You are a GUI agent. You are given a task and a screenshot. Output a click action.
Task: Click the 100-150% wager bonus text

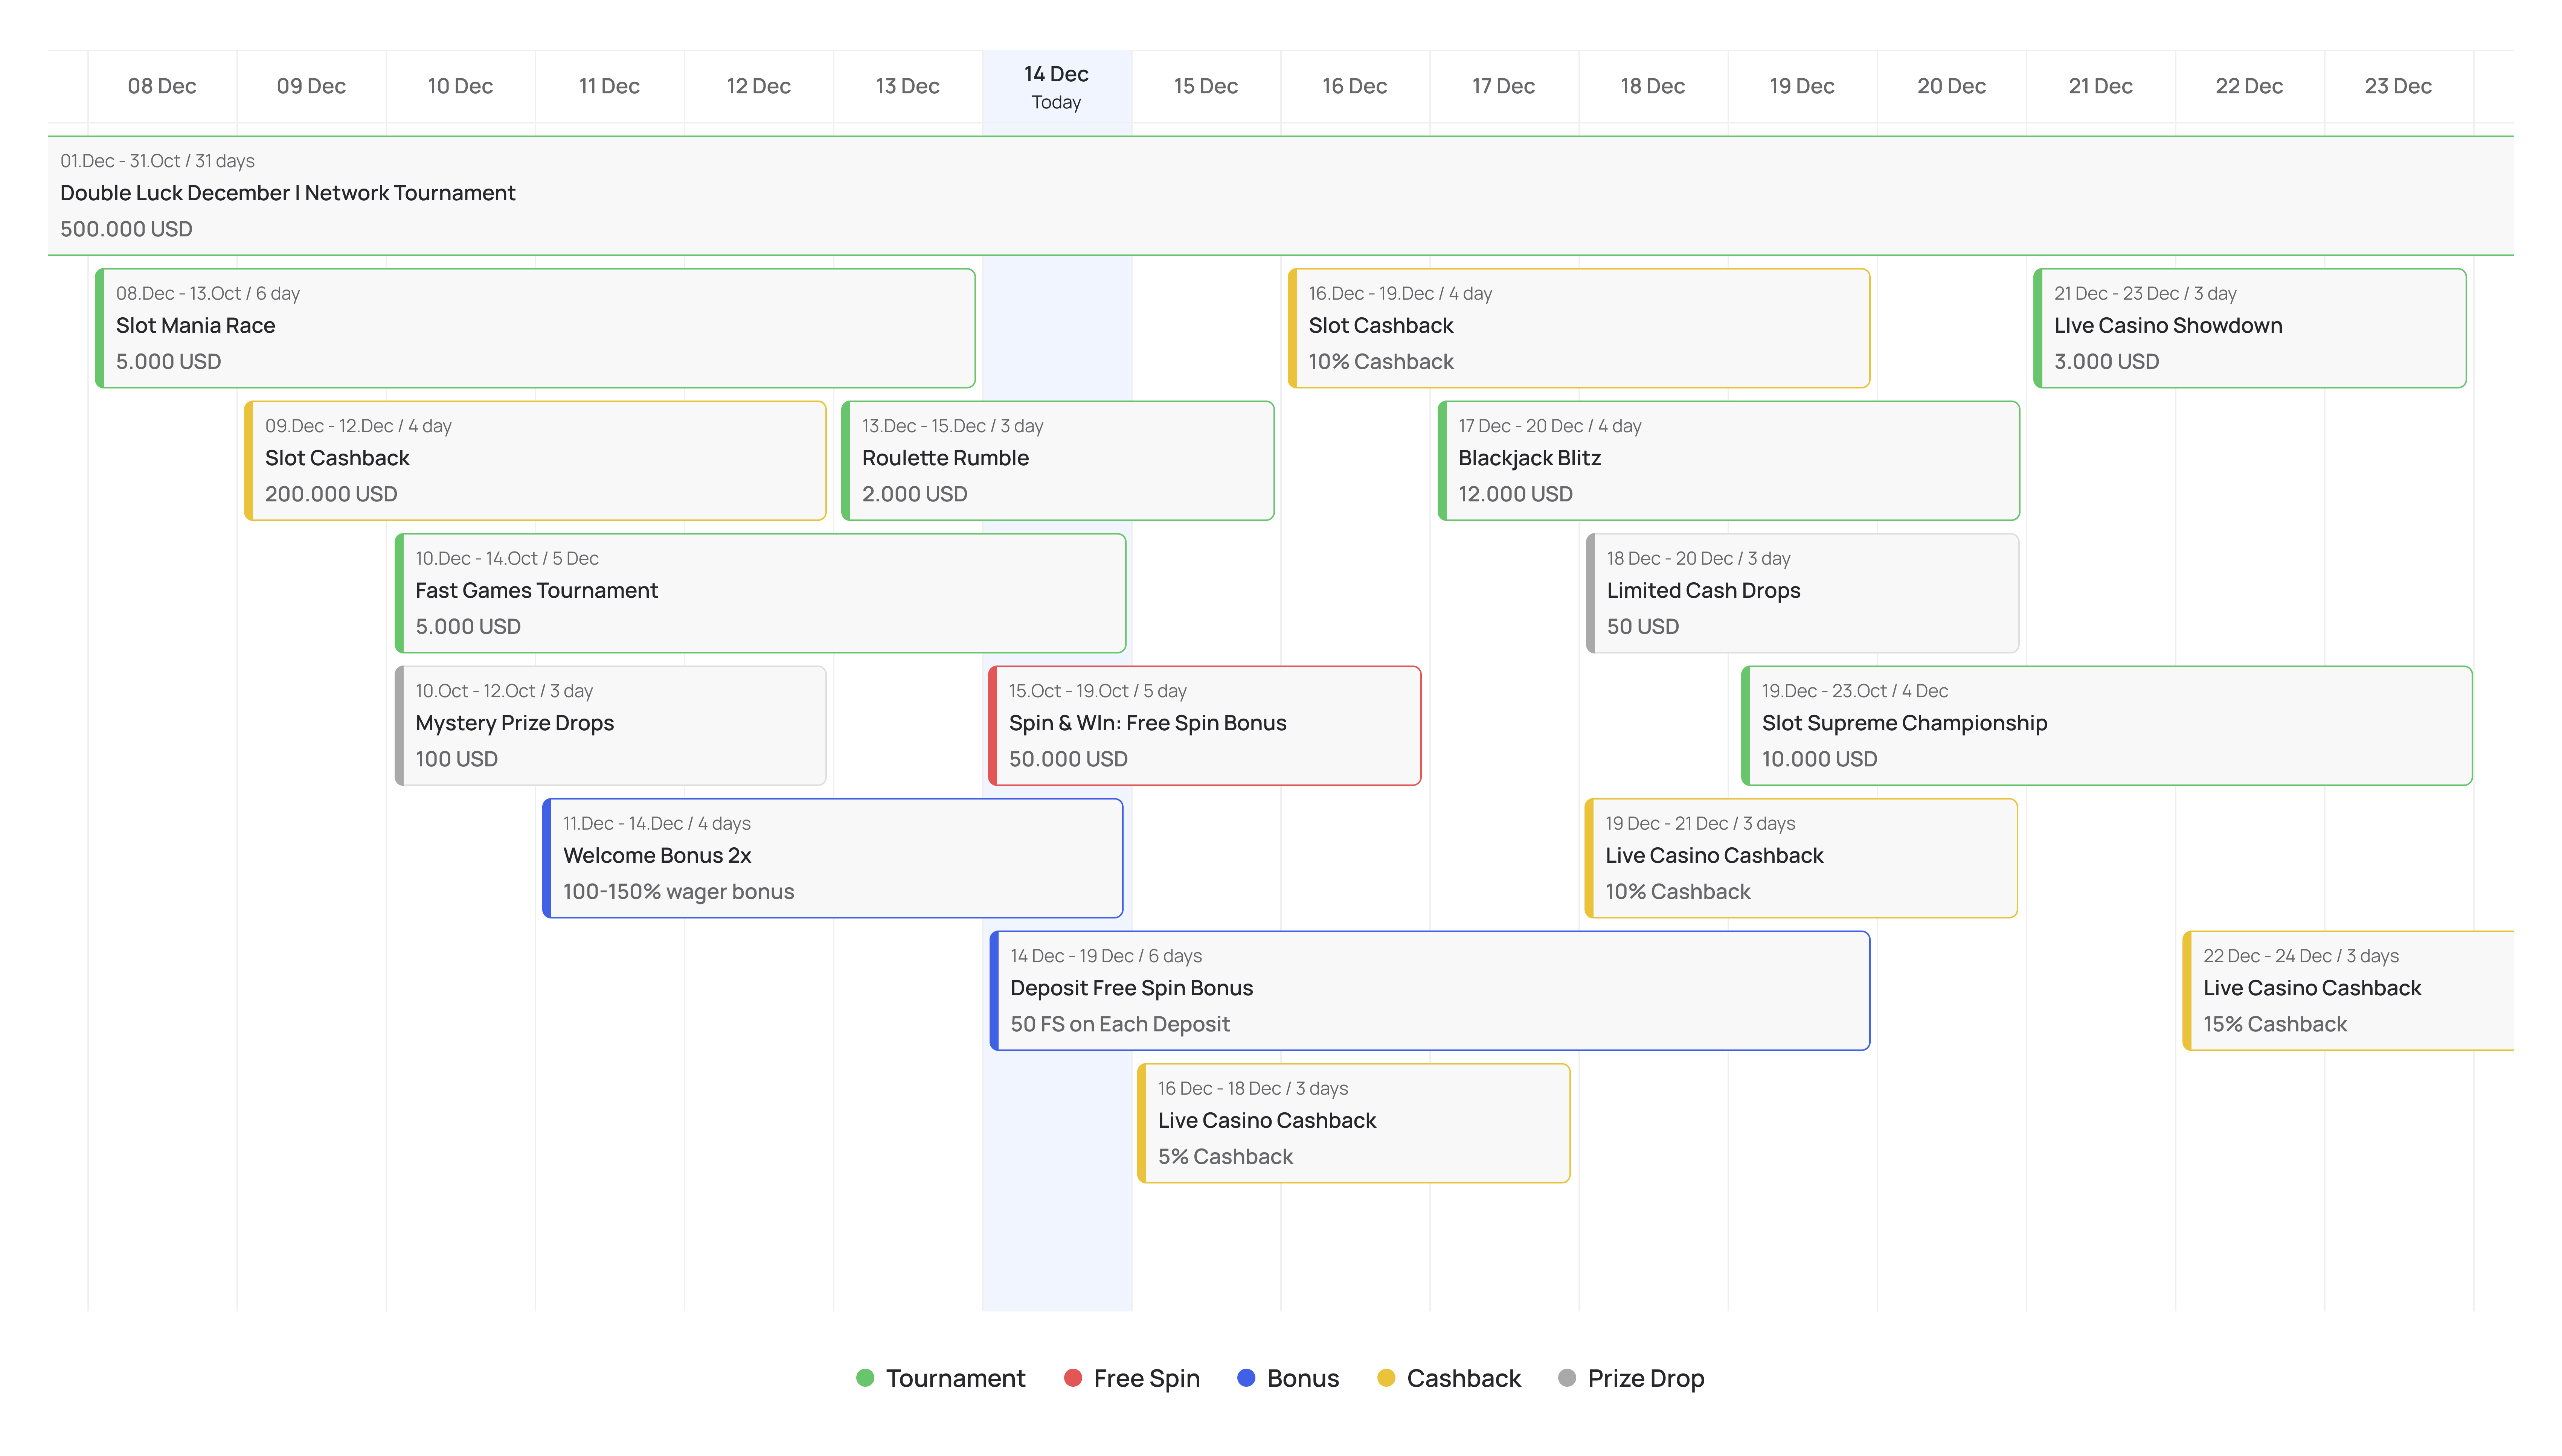pyautogui.click(x=679, y=892)
